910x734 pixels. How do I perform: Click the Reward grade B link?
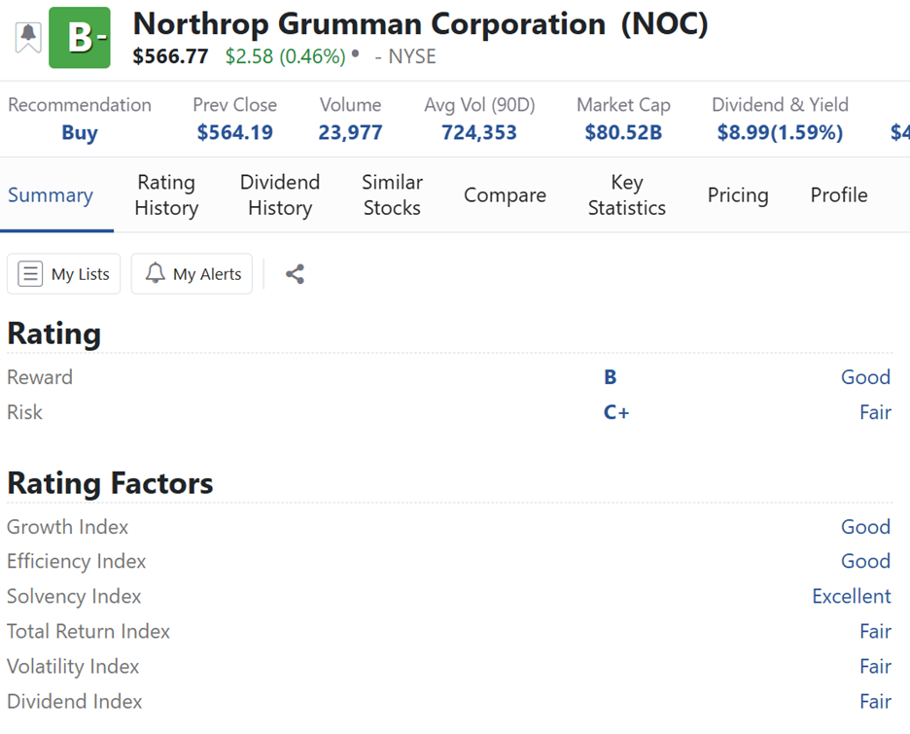click(x=611, y=377)
